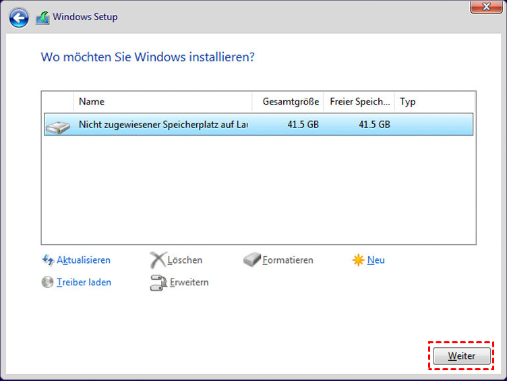The height and width of the screenshot is (381, 507).
Task: Close the Windows Setup window
Action: coord(486,7)
